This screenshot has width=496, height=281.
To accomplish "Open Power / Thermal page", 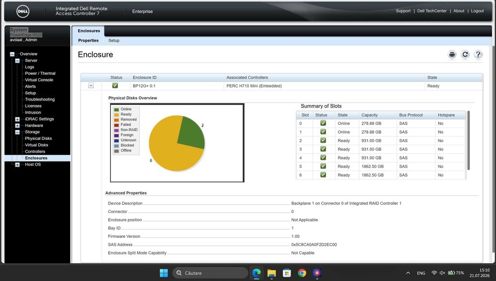I will coord(40,73).
